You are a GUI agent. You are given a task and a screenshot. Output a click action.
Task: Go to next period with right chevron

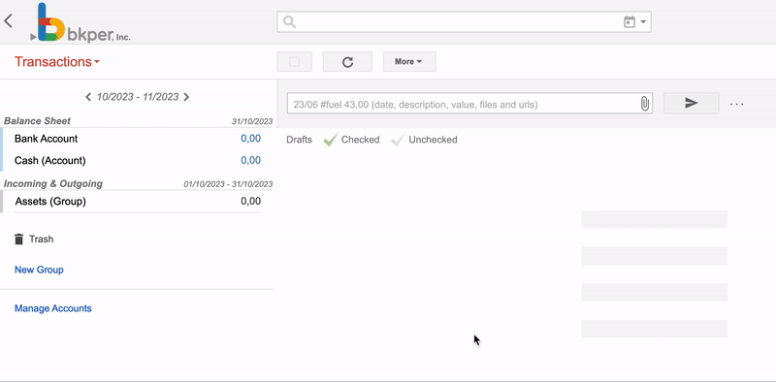186,97
